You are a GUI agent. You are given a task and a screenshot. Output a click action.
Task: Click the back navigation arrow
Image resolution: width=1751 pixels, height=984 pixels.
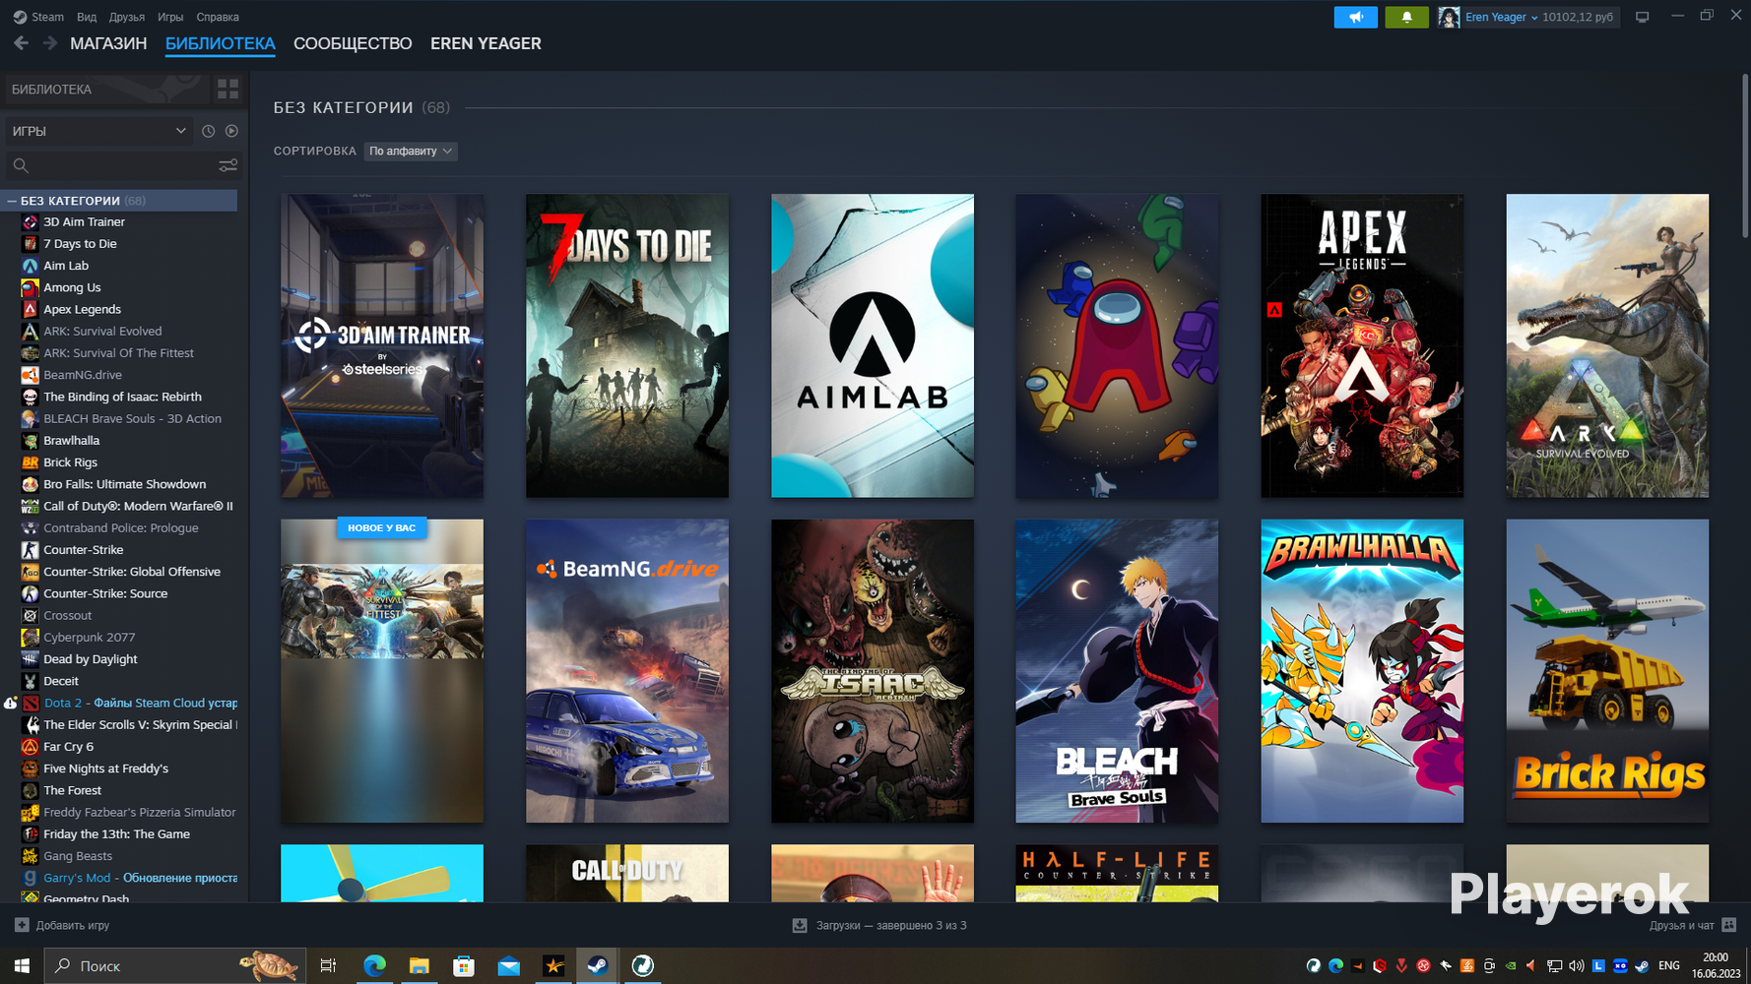[x=21, y=43]
